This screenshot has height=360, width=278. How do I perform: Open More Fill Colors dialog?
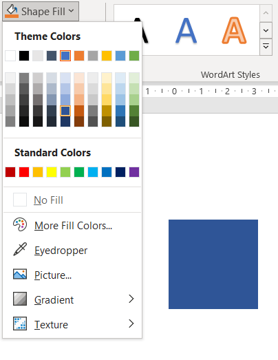(x=72, y=225)
